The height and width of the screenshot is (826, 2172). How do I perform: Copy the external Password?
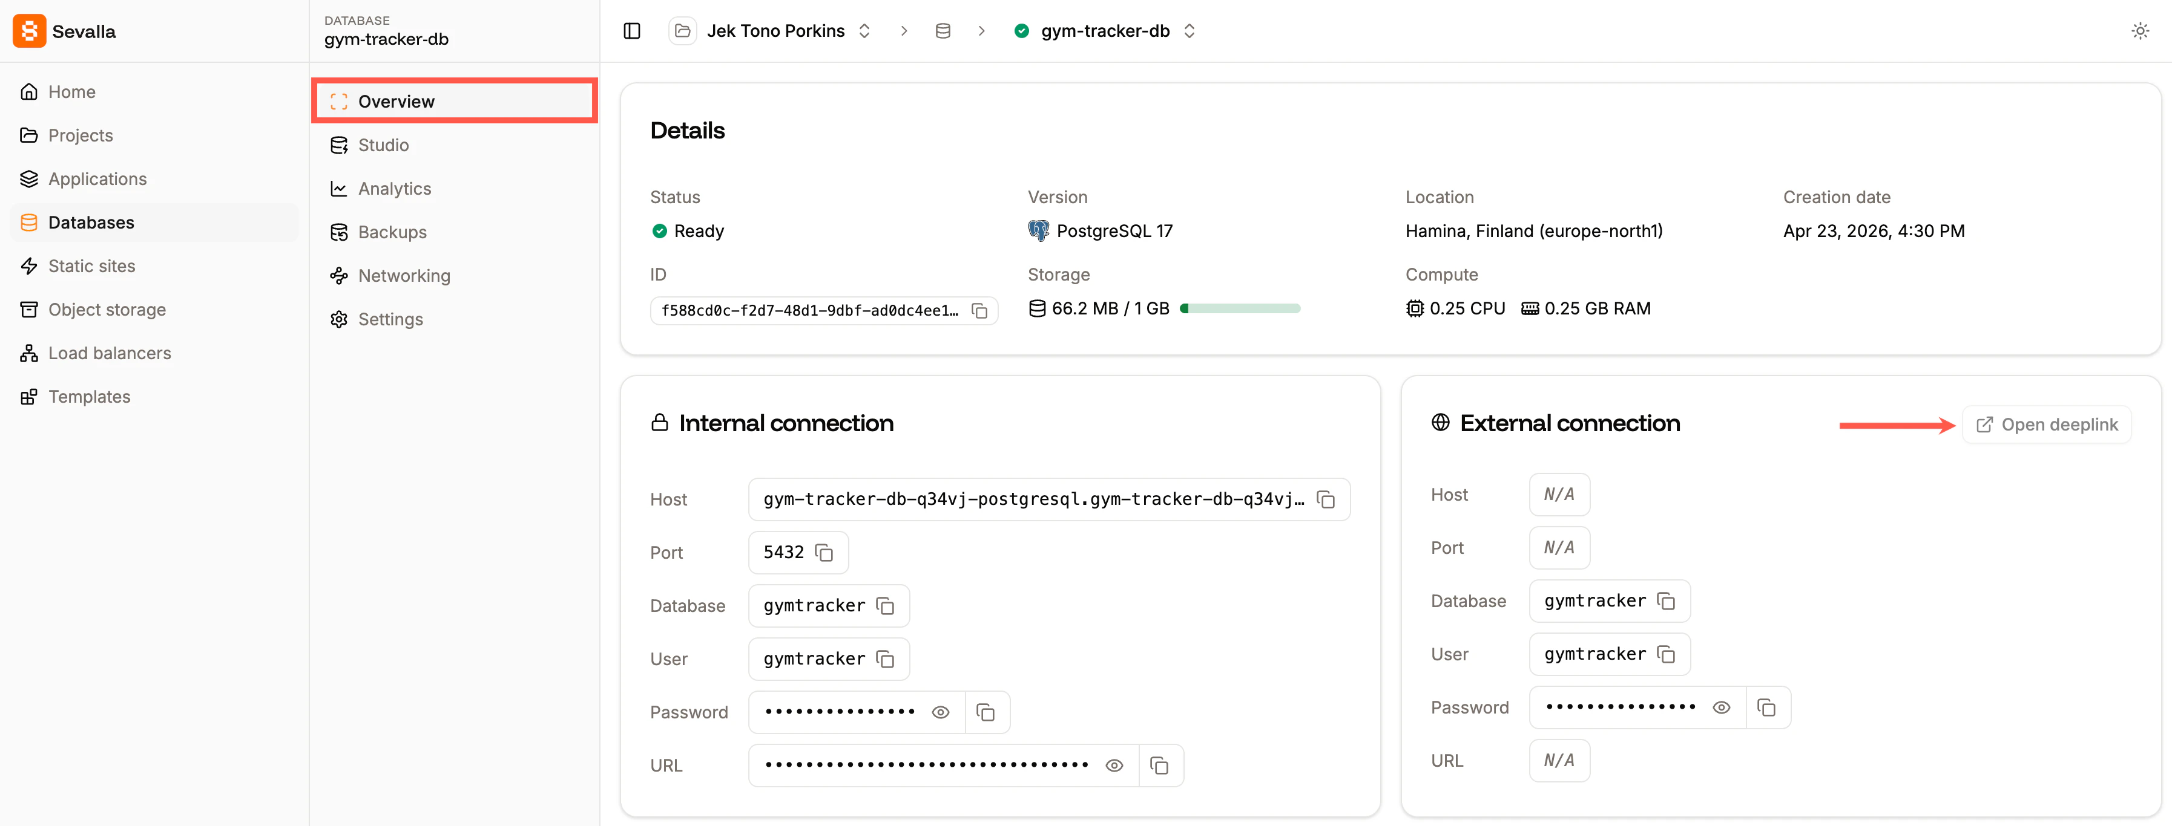[1766, 707]
